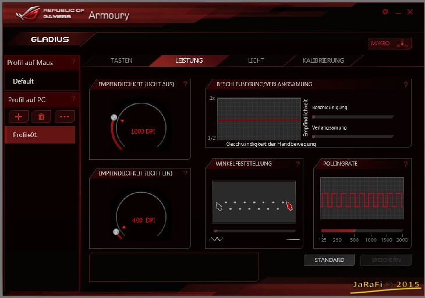Show help for Winkelfeststellung
The height and width of the screenshot is (298, 425).
[297, 164]
